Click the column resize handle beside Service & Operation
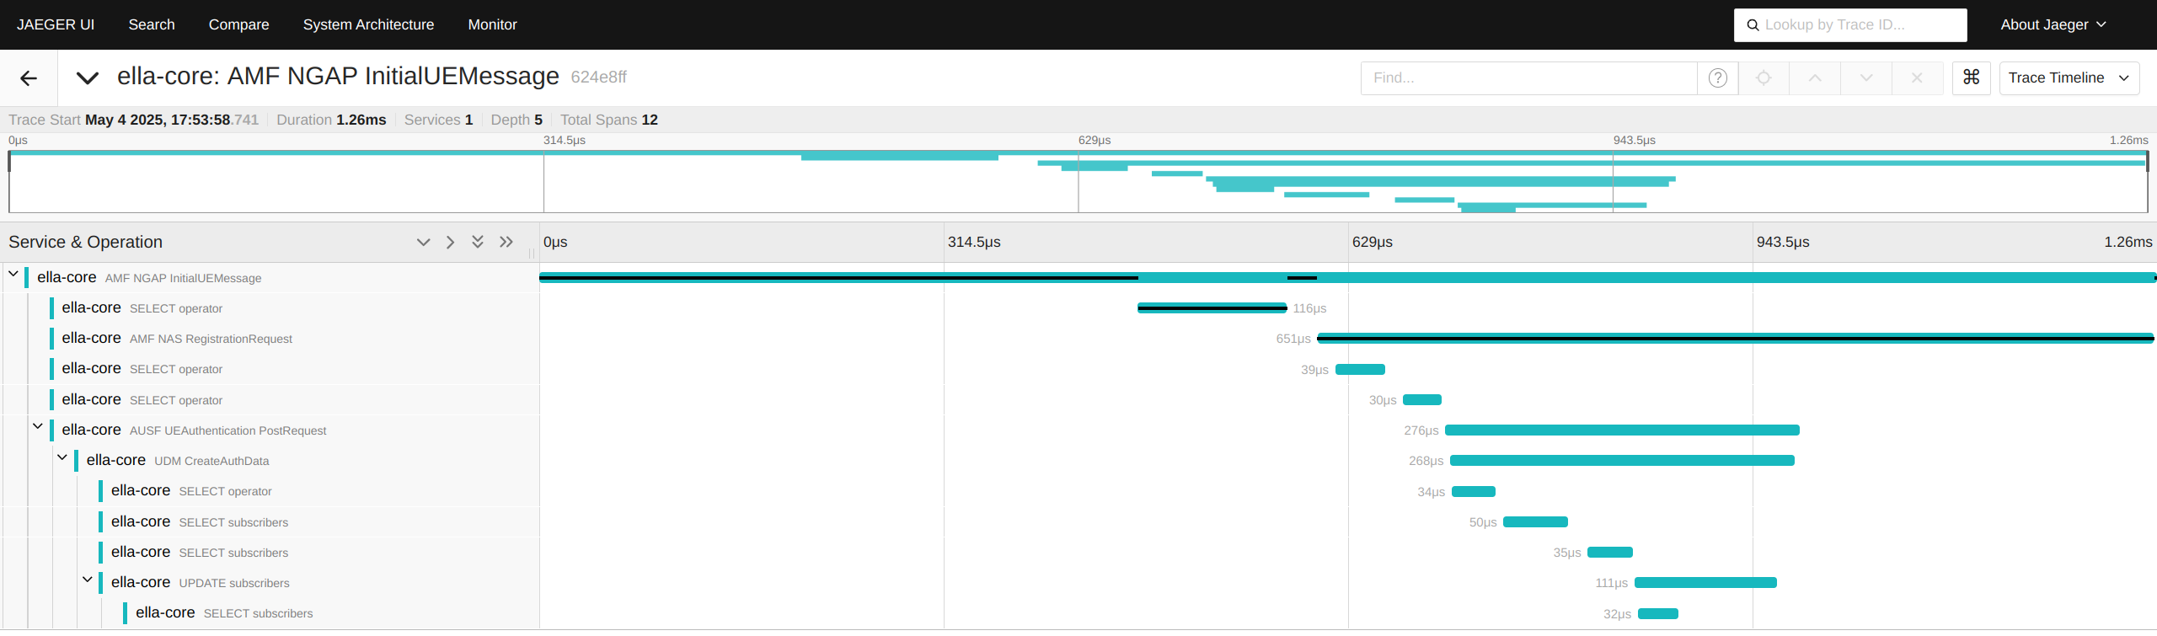Viewport: 2157px width, 636px height. click(532, 253)
